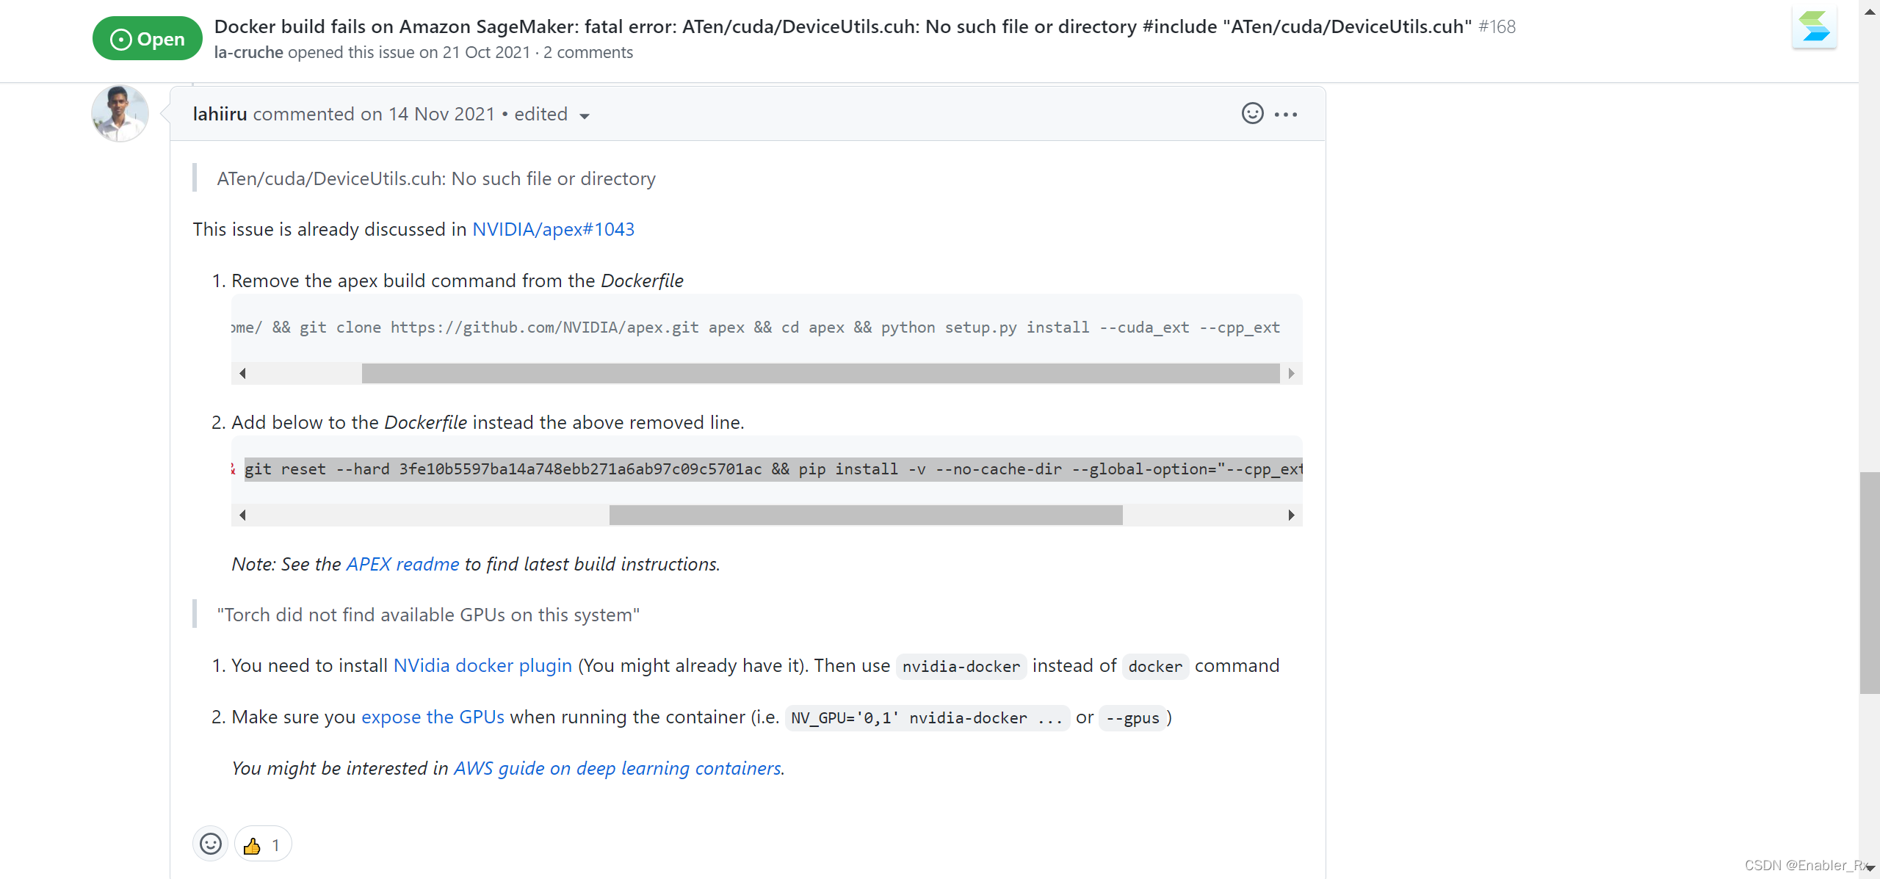Click the Open issue status badge
1880x879 pixels.
(x=148, y=39)
